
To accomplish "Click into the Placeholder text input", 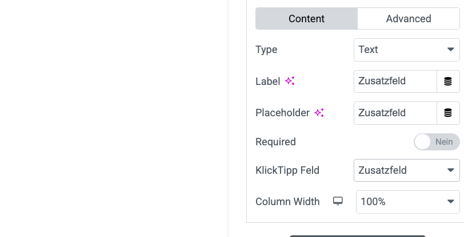I will pos(395,113).
